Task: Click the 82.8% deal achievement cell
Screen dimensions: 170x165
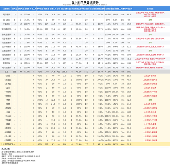Action: (101, 39)
